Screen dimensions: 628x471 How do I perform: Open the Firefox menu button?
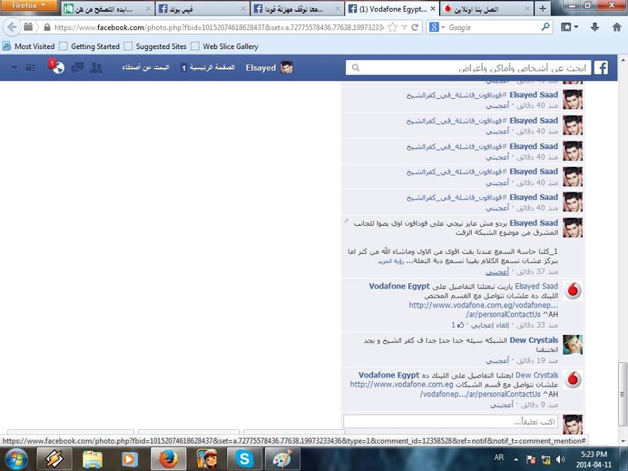28,6
